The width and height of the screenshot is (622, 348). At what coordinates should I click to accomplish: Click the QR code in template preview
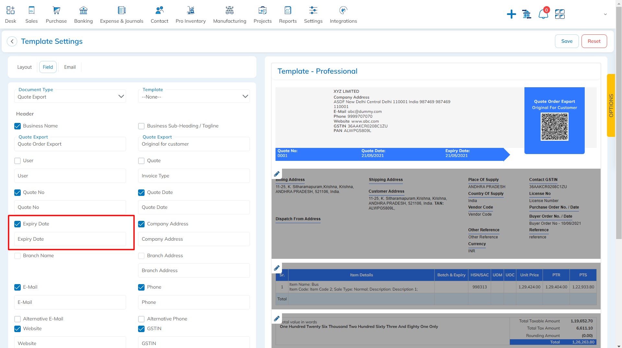[554, 126]
